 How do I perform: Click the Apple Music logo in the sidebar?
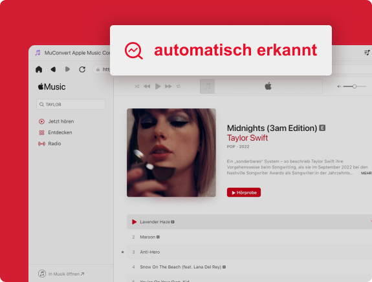[52, 87]
